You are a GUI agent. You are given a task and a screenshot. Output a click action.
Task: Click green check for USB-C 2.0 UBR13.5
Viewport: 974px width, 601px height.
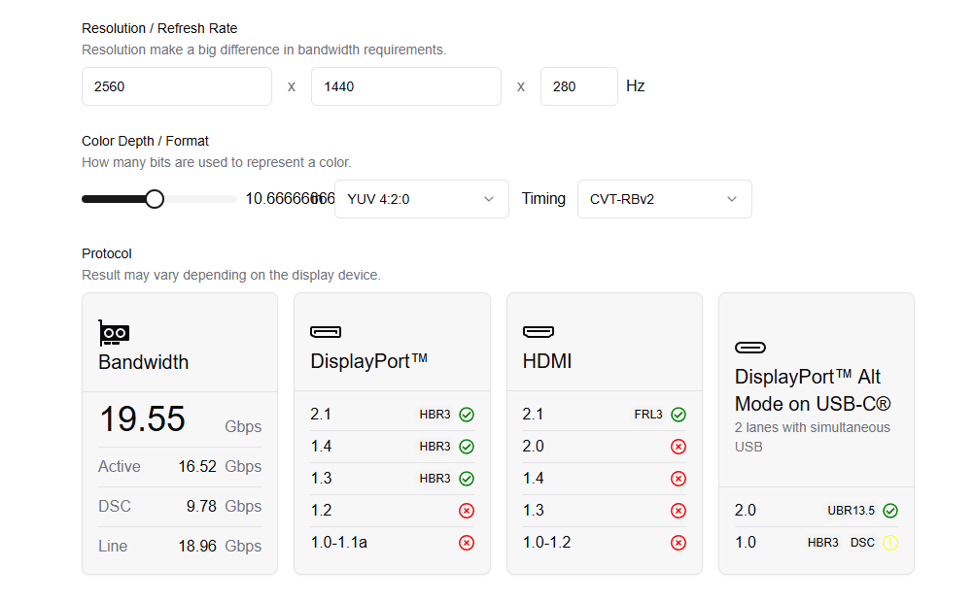890,511
